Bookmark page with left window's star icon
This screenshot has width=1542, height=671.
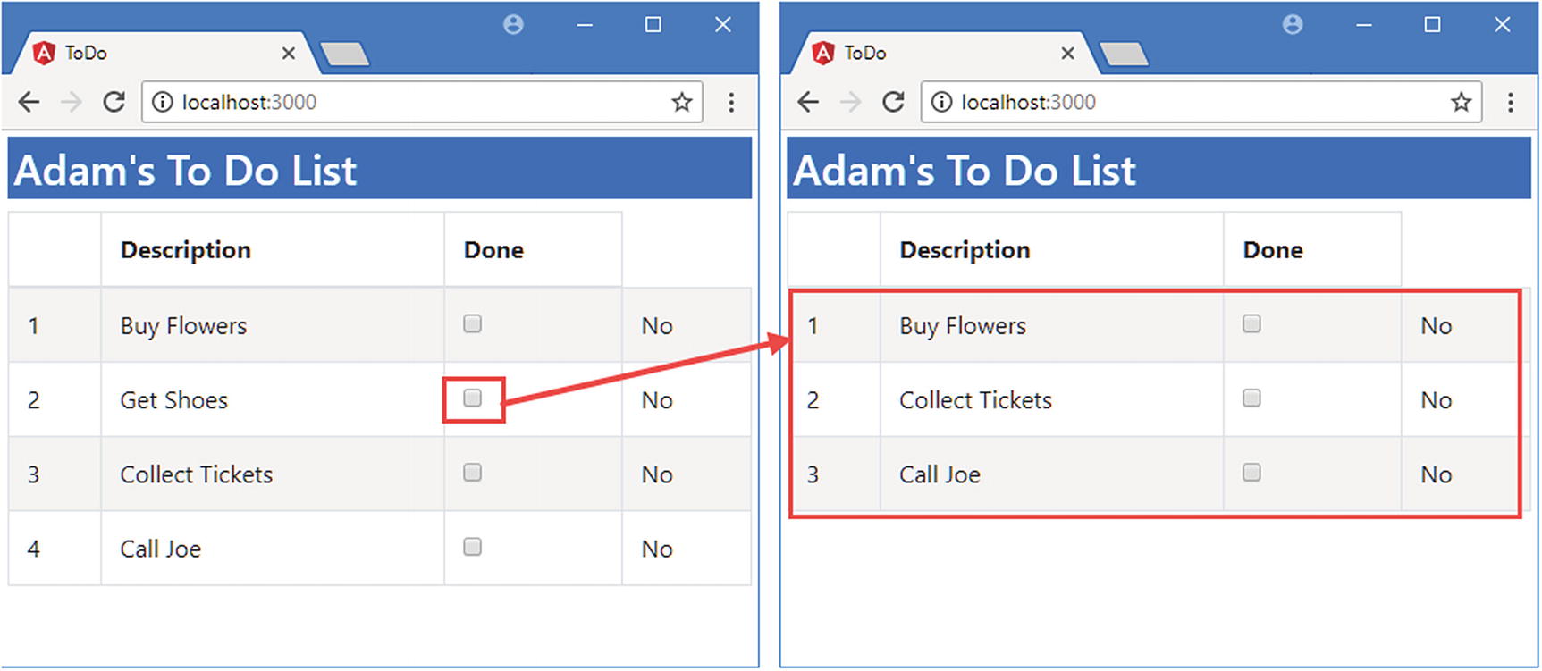(x=682, y=102)
